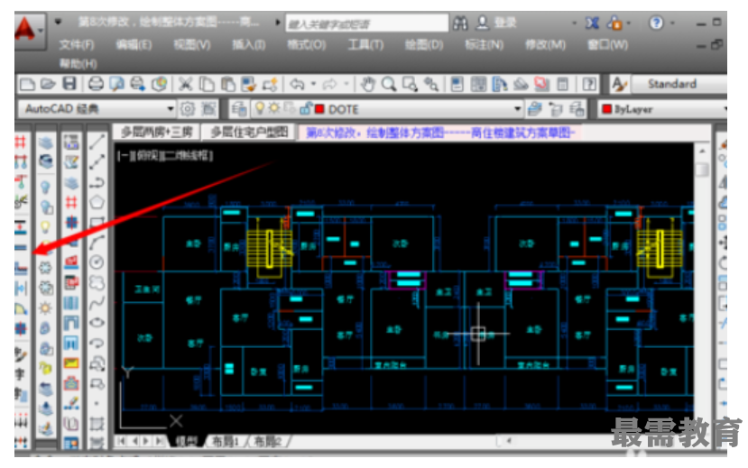This screenshot has height=468, width=748.
Task: Click the New drawing icon
Action: (x=27, y=85)
